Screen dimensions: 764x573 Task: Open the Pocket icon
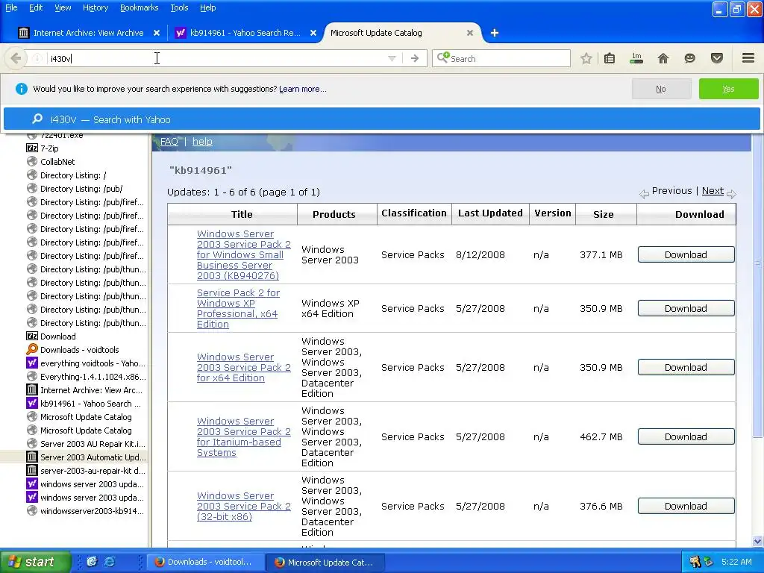[717, 58]
